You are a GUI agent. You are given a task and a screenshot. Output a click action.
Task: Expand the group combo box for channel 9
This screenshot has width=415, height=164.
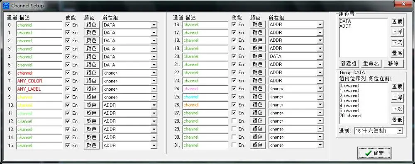coord(154,97)
